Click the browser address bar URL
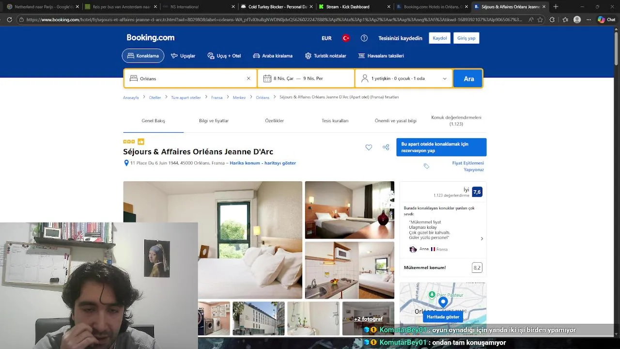 pyautogui.click(x=274, y=19)
